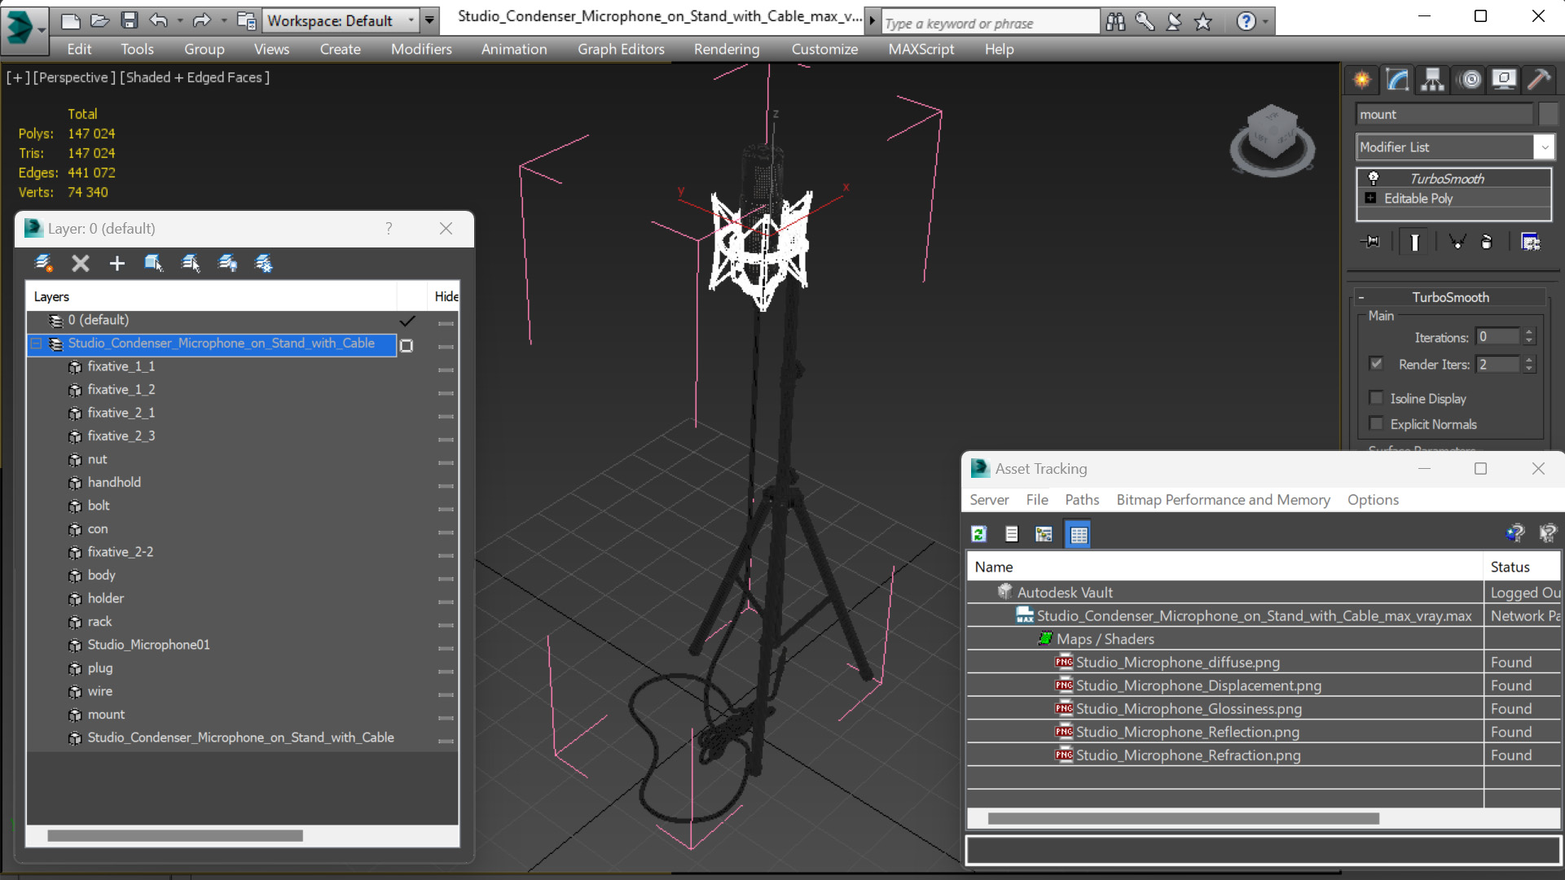1565x880 pixels.
Task: Click the keyword search field
Action: tap(990, 23)
